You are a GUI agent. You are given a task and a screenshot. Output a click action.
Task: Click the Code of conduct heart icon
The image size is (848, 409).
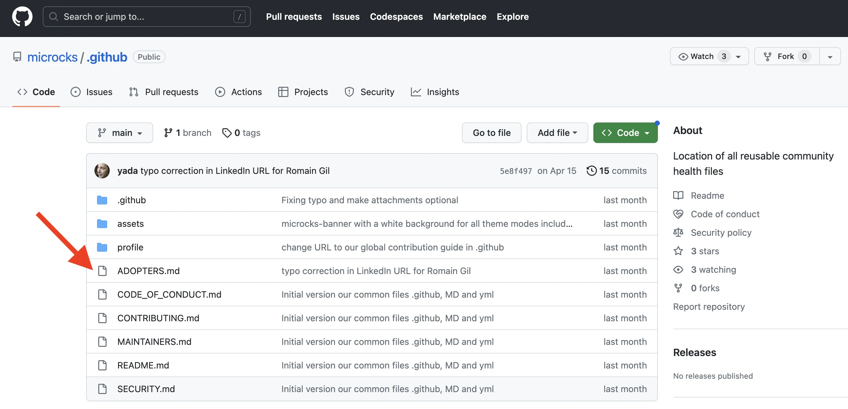coord(678,214)
